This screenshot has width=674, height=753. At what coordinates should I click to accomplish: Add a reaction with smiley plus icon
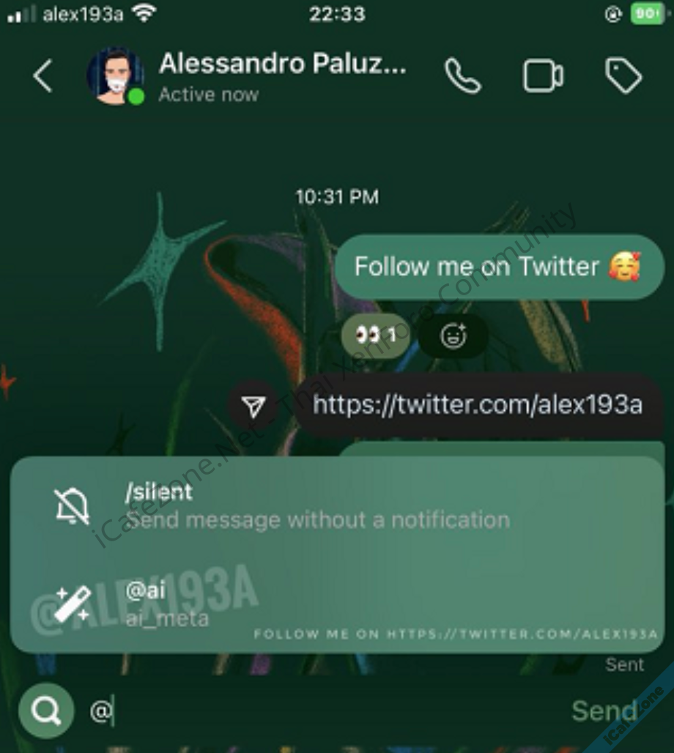pos(453,335)
